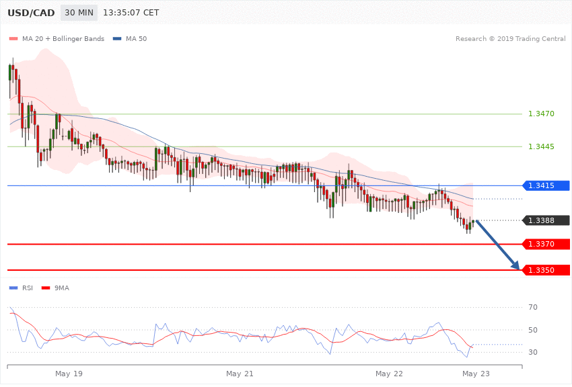The height and width of the screenshot is (387, 572).
Task: Click the blue 1.3415 pivot price tag
Action: tap(546, 185)
